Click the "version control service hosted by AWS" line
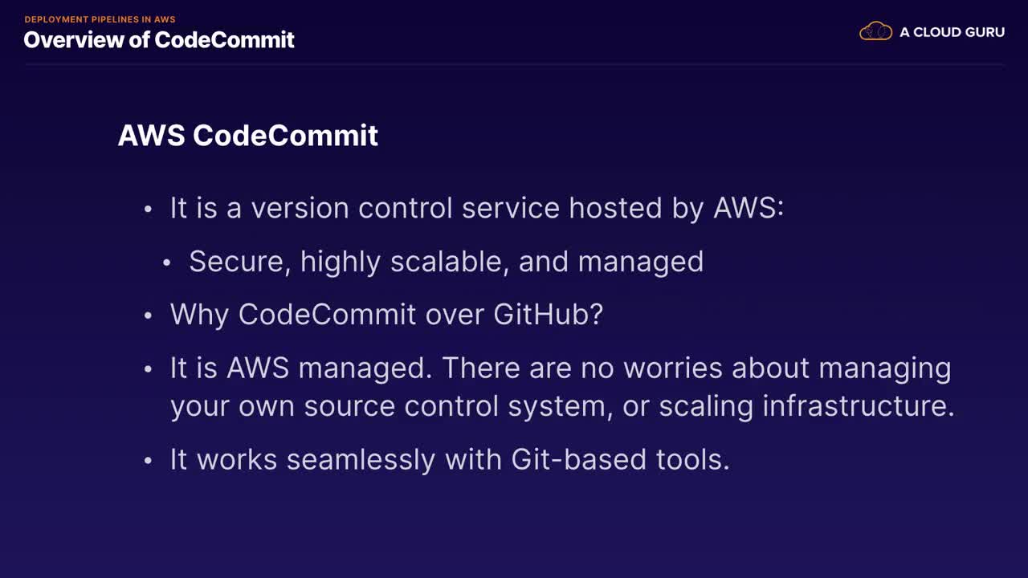Viewport: 1028px width, 578px height. (476, 208)
